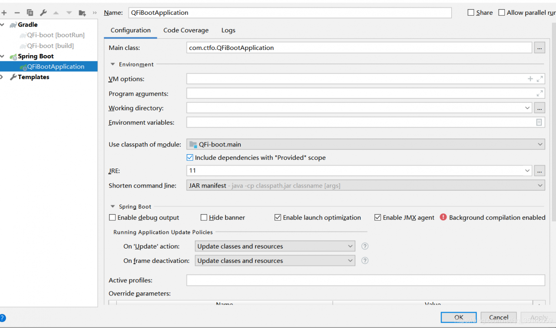This screenshot has height=328, width=556.
Task: Switch to the Logs tab
Action: tap(228, 30)
